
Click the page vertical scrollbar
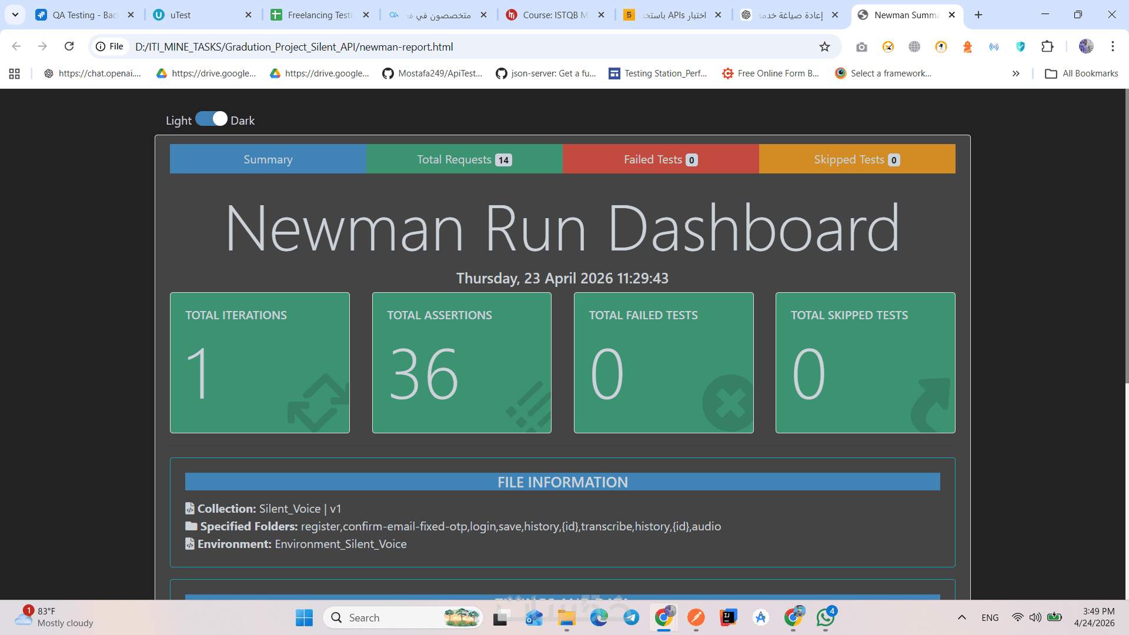point(1125,235)
